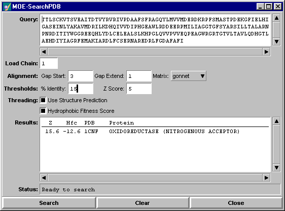Toggle the Use Structure Prediction checkbox
This screenshot has height=211, width=285.
pyautogui.click(x=43, y=100)
